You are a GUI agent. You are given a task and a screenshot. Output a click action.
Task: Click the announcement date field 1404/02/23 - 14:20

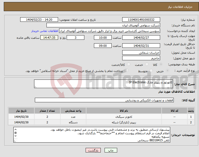click(x=39, y=19)
